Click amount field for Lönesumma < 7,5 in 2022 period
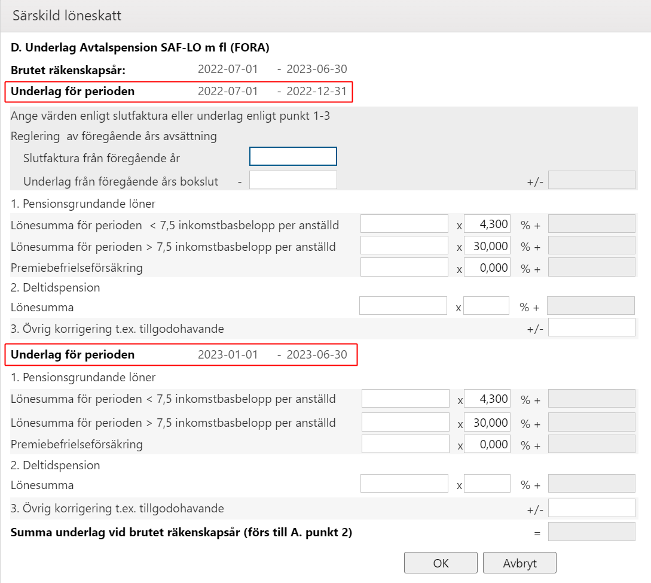651x583 pixels. pyautogui.click(x=404, y=224)
